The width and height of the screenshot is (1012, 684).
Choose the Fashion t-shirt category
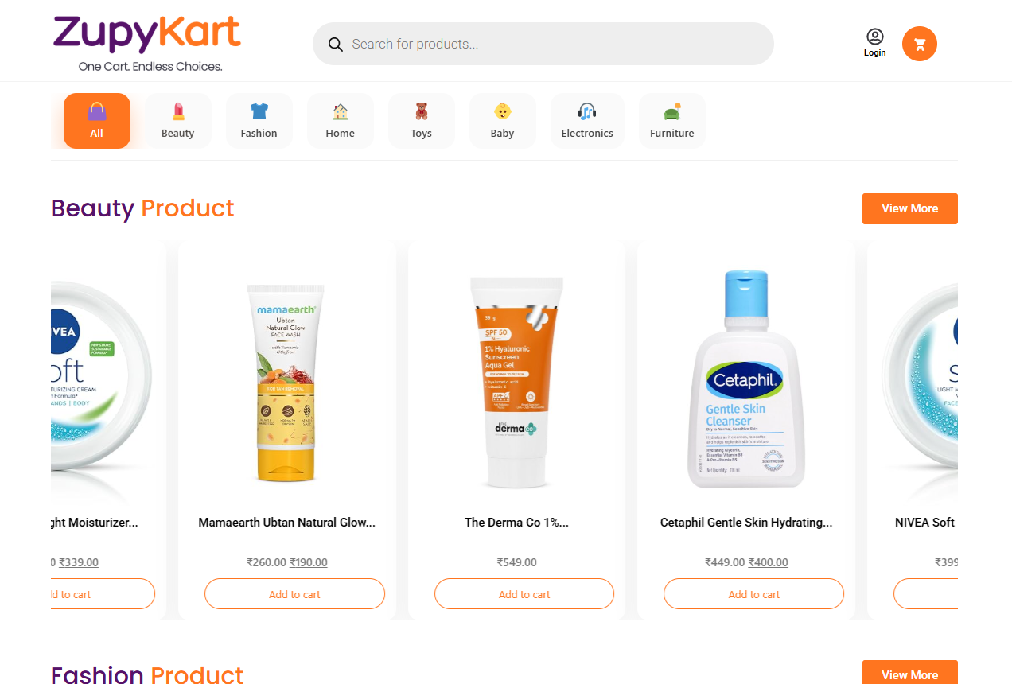(259, 121)
